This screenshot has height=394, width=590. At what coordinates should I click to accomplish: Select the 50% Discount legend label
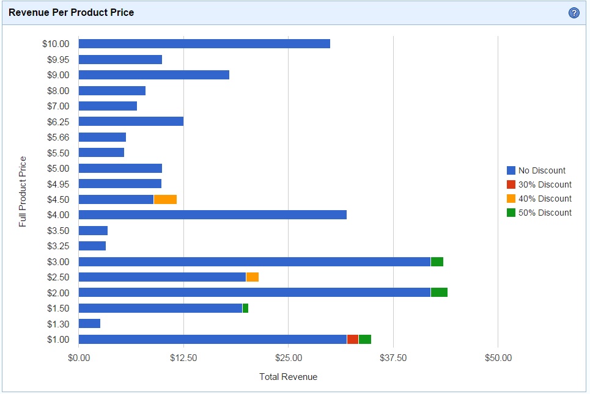pyautogui.click(x=545, y=213)
